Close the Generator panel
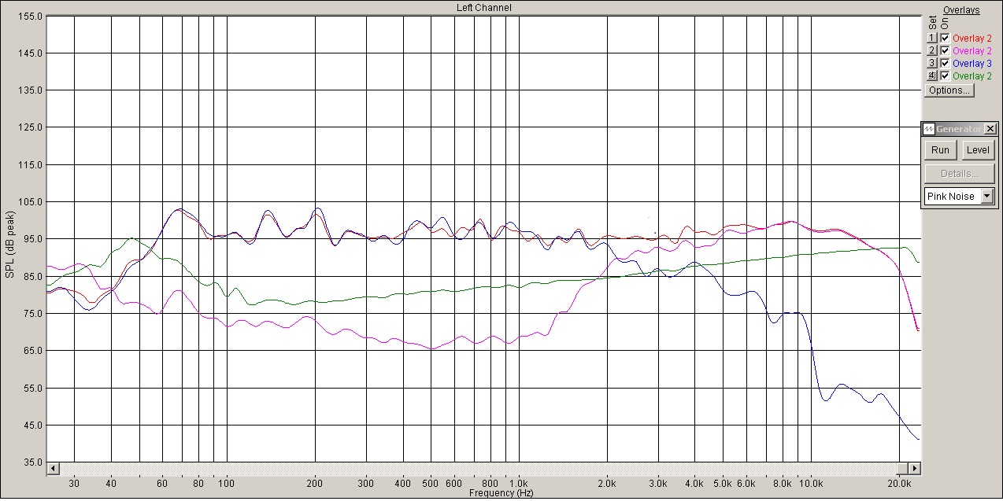The image size is (1003, 501). (990, 129)
